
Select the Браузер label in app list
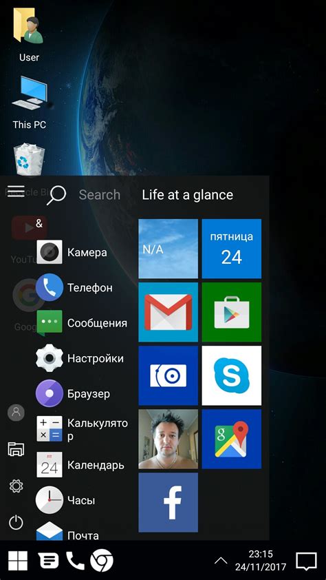89,394
